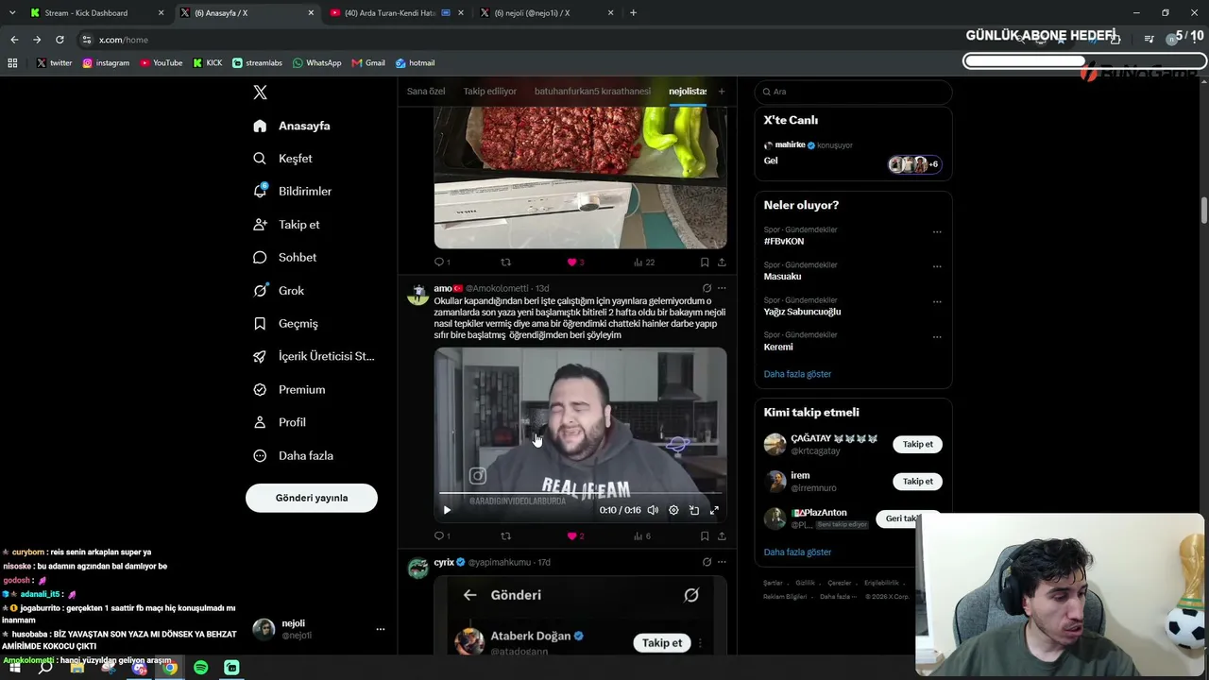This screenshot has width=1209, height=680.
Task: Show more who-to-follow suggestions
Action: pyautogui.click(x=797, y=552)
